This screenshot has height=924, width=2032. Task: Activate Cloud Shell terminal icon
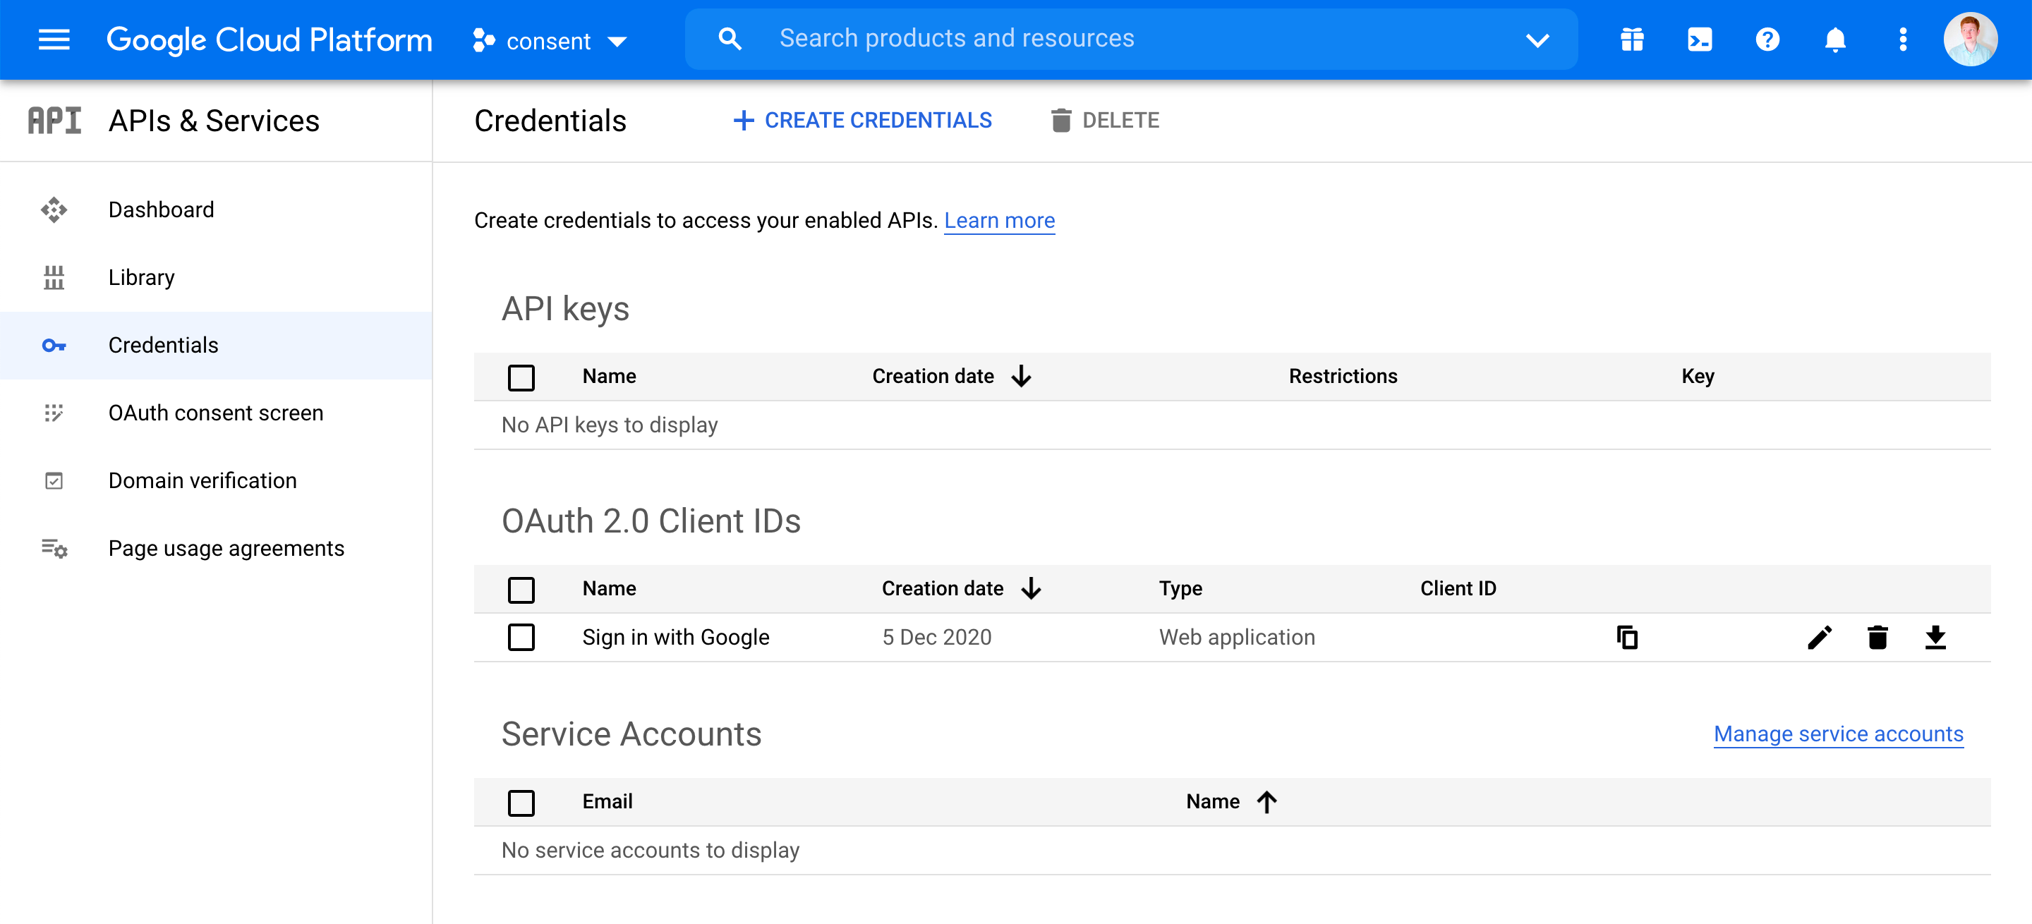(1699, 39)
